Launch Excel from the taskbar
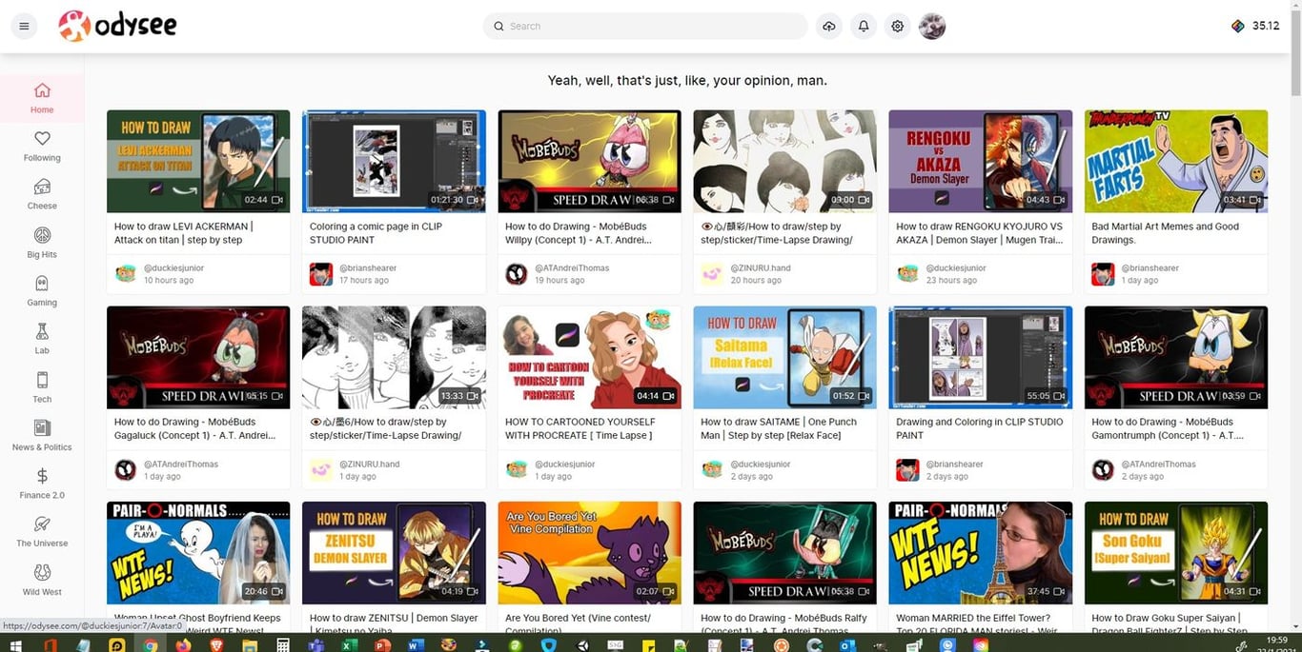 349,644
